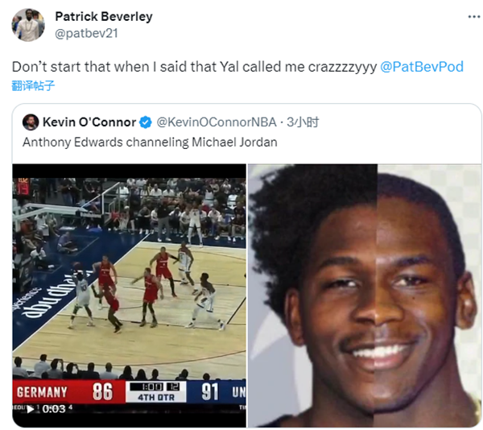Open the @patbev21 handle

coord(86,33)
